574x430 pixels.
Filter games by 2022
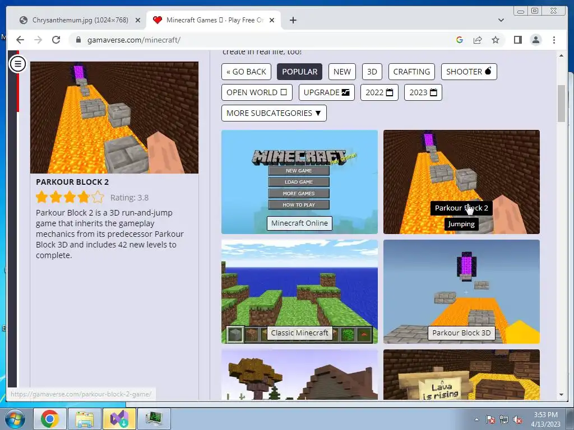(x=379, y=92)
